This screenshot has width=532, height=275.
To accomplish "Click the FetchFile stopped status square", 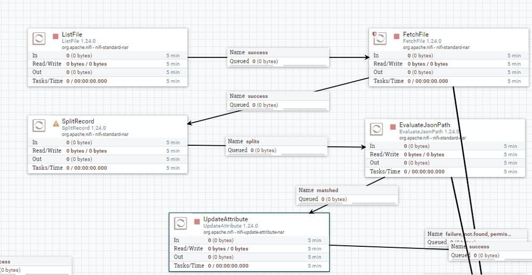I will 397,36.
